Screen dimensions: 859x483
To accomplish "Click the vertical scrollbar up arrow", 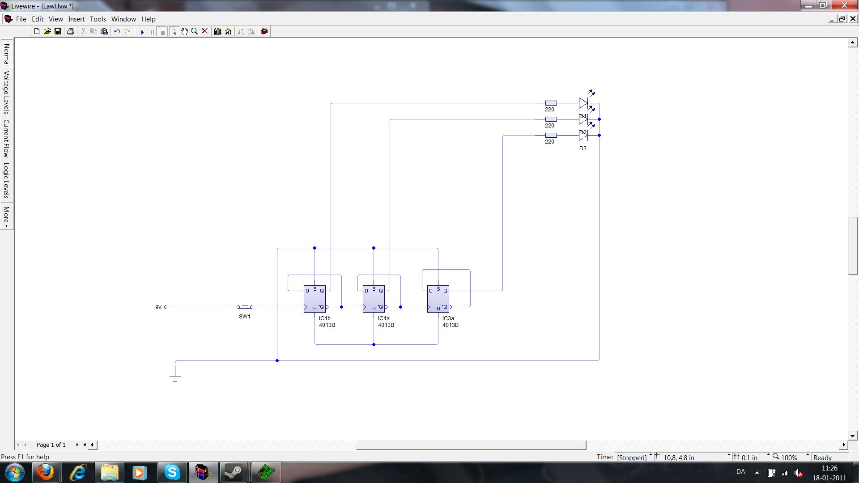I will click(853, 43).
